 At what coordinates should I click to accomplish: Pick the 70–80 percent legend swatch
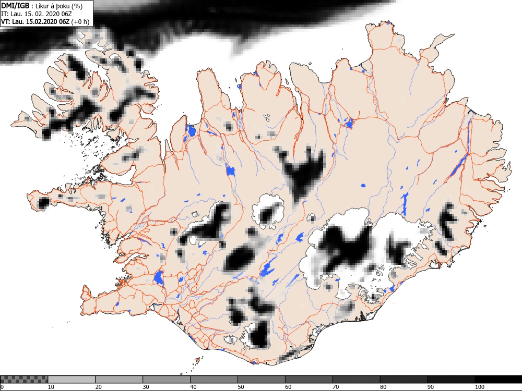356,380
